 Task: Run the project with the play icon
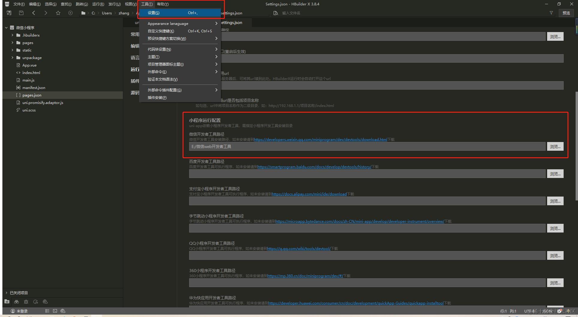click(70, 13)
